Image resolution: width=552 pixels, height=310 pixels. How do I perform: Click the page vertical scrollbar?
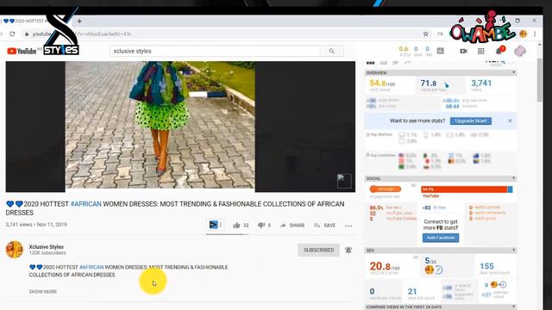point(539,80)
